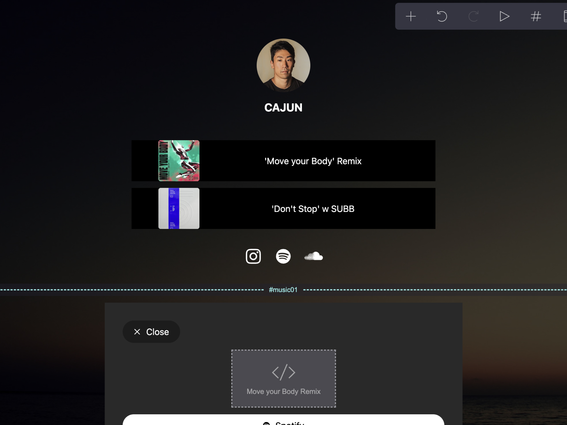The width and height of the screenshot is (567, 425).
Task: Click the embed code widget for Remix
Action: coord(283,378)
